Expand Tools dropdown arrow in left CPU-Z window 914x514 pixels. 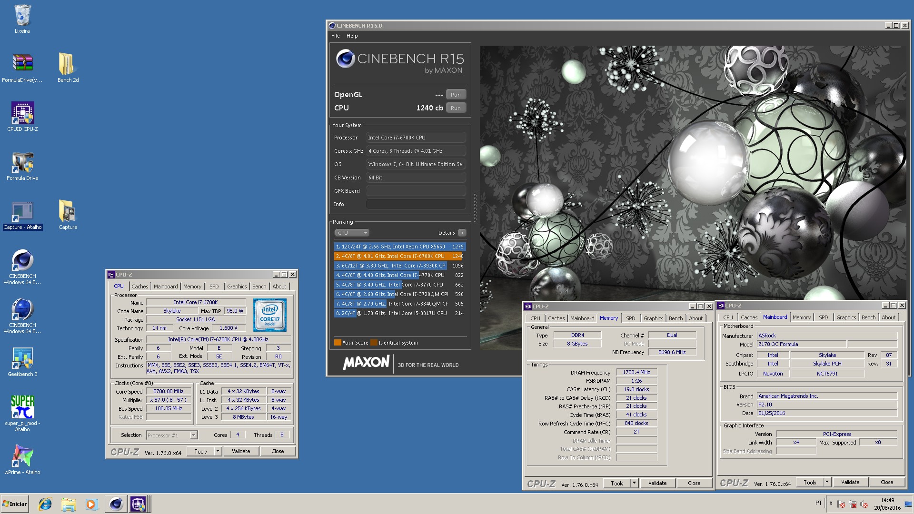218,451
